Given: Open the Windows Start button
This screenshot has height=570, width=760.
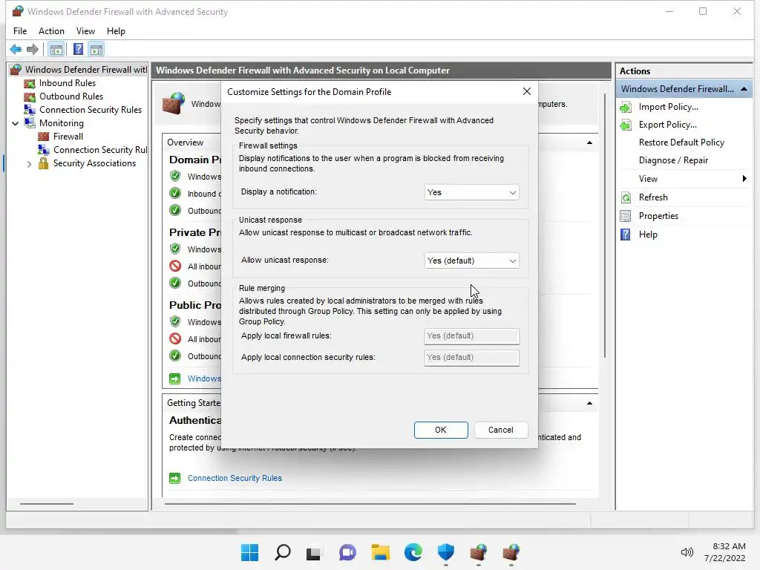Looking at the screenshot, I should click(249, 552).
